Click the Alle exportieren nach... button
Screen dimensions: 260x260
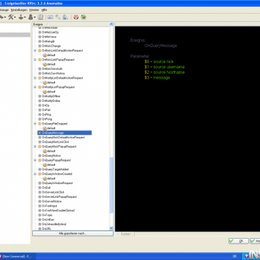point(73,233)
